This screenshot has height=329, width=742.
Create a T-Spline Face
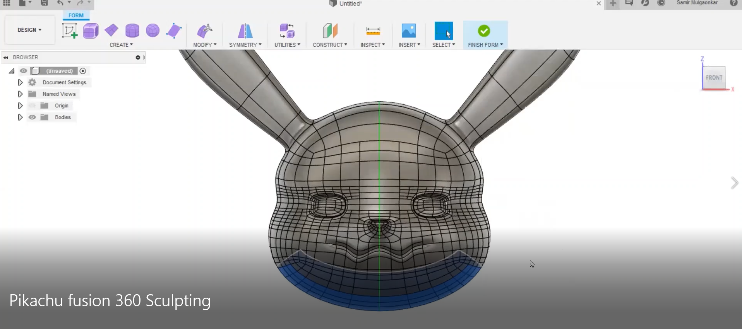tap(174, 31)
